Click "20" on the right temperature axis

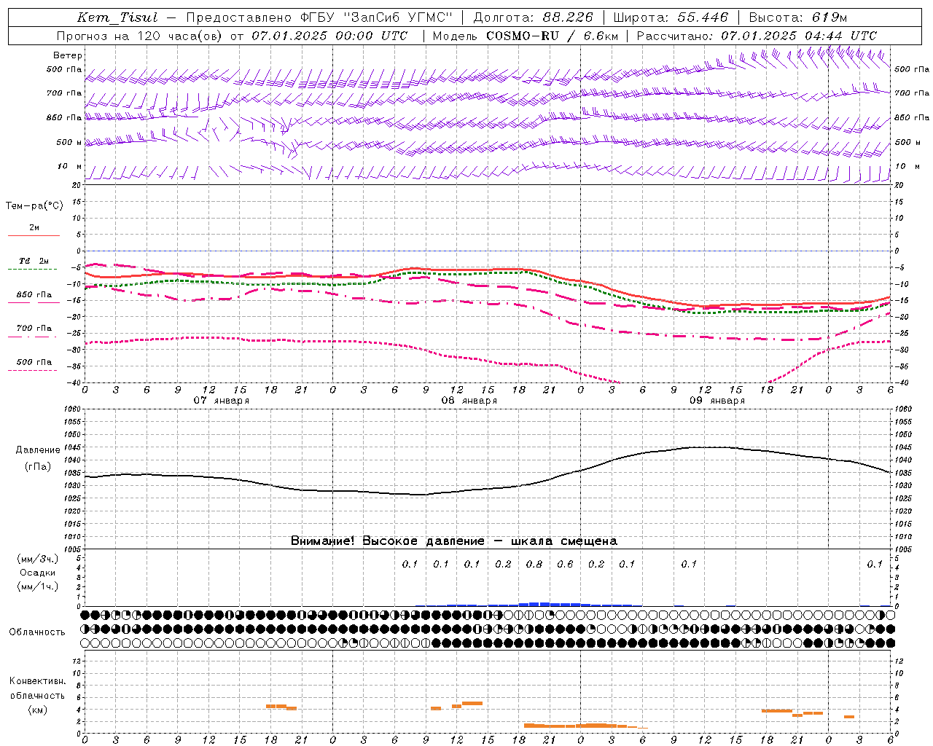(x=899, y=185)
